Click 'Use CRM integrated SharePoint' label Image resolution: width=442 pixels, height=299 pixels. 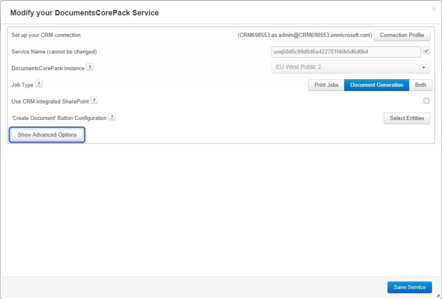click(x=50, y=102)
